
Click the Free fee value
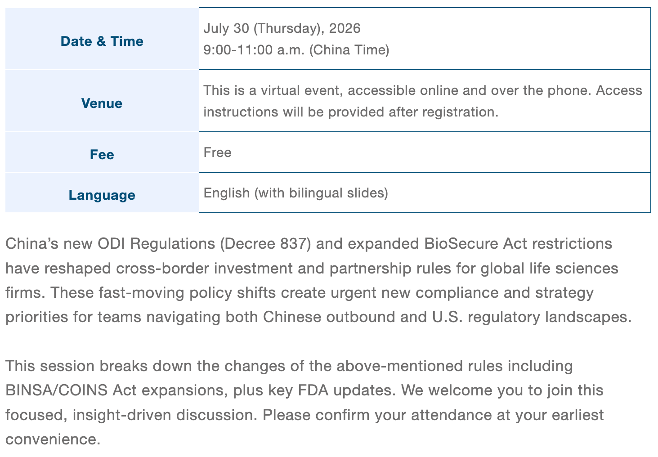[218, 152]
